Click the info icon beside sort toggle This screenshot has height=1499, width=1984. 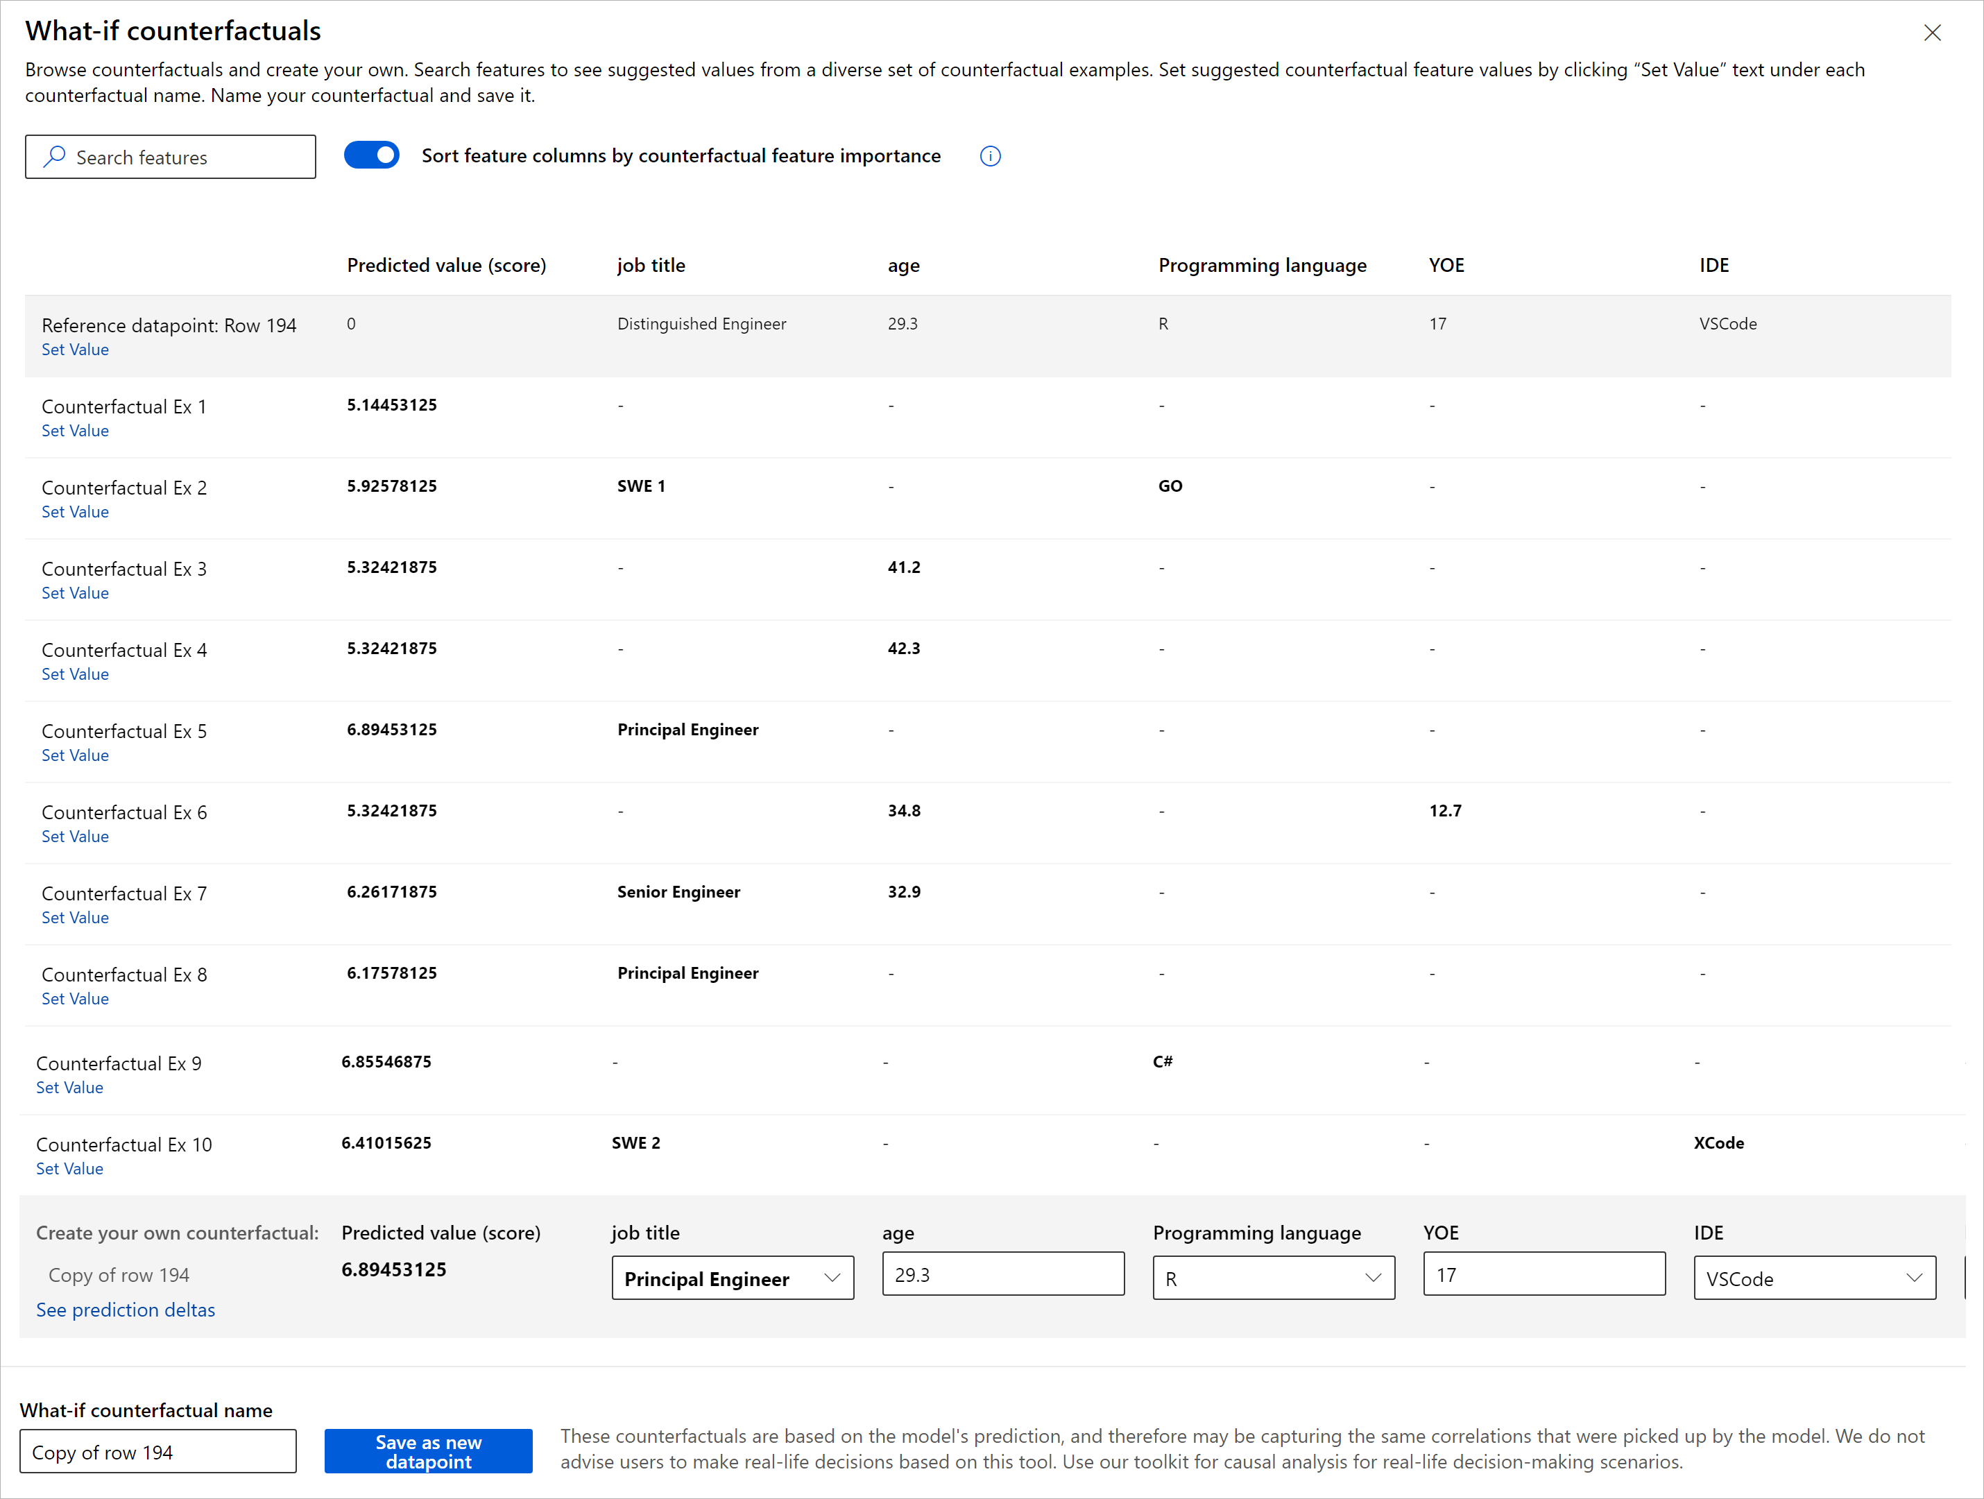point(989,156)
